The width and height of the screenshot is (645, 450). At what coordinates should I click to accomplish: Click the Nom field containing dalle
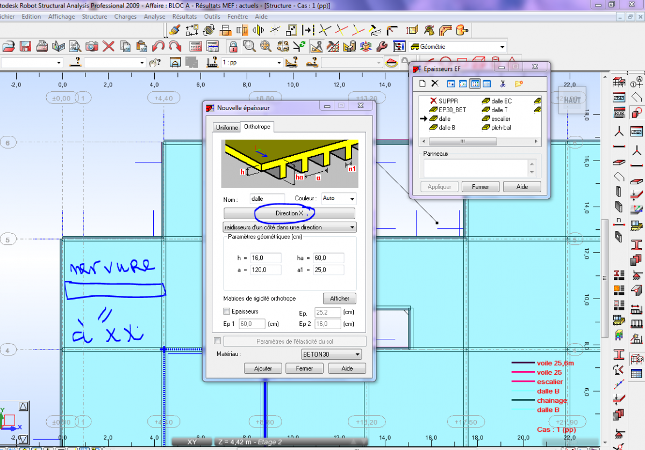[x=268, y=199]
